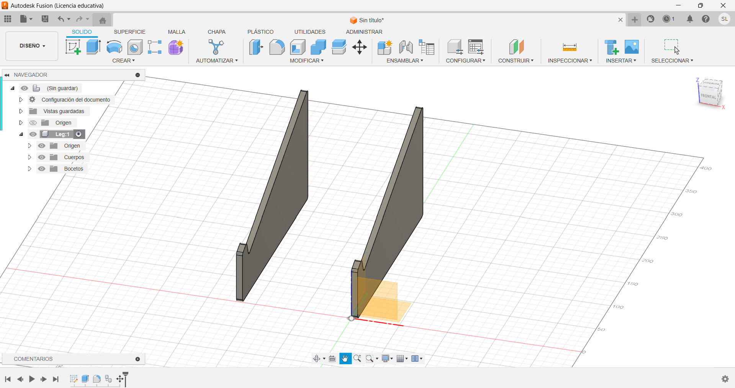Open the INSPECCIONAR dropdown menu
Screen dimensions: 735x388
click(x=570, y=61)
